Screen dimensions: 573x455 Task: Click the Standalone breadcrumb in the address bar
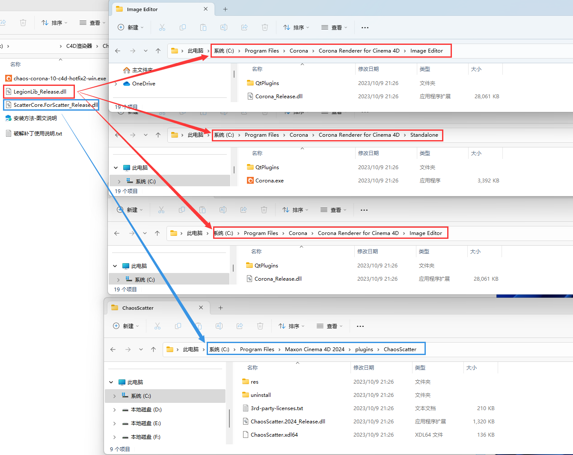point(424,135)
